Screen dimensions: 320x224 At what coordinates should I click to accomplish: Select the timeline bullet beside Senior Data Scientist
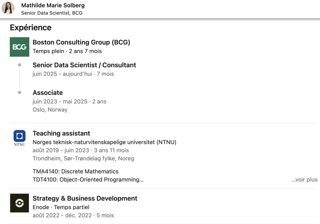(20, 65)
